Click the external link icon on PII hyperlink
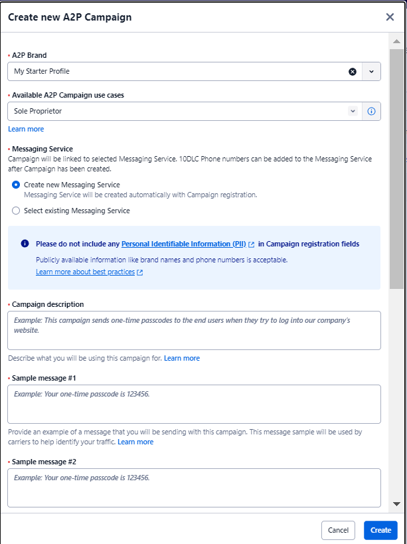The width and height of the screenshot is (407, 544). 250,244
